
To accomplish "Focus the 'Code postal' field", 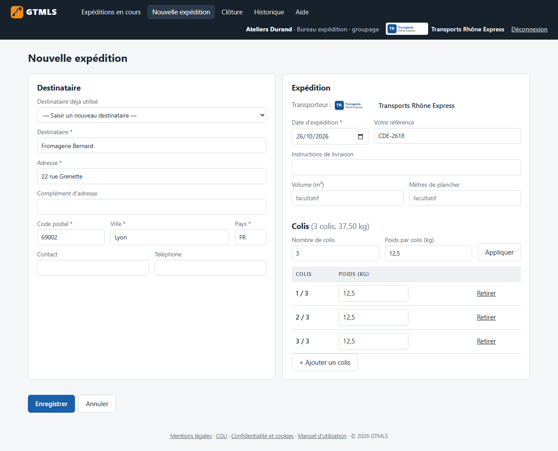I will pos(71,237).
